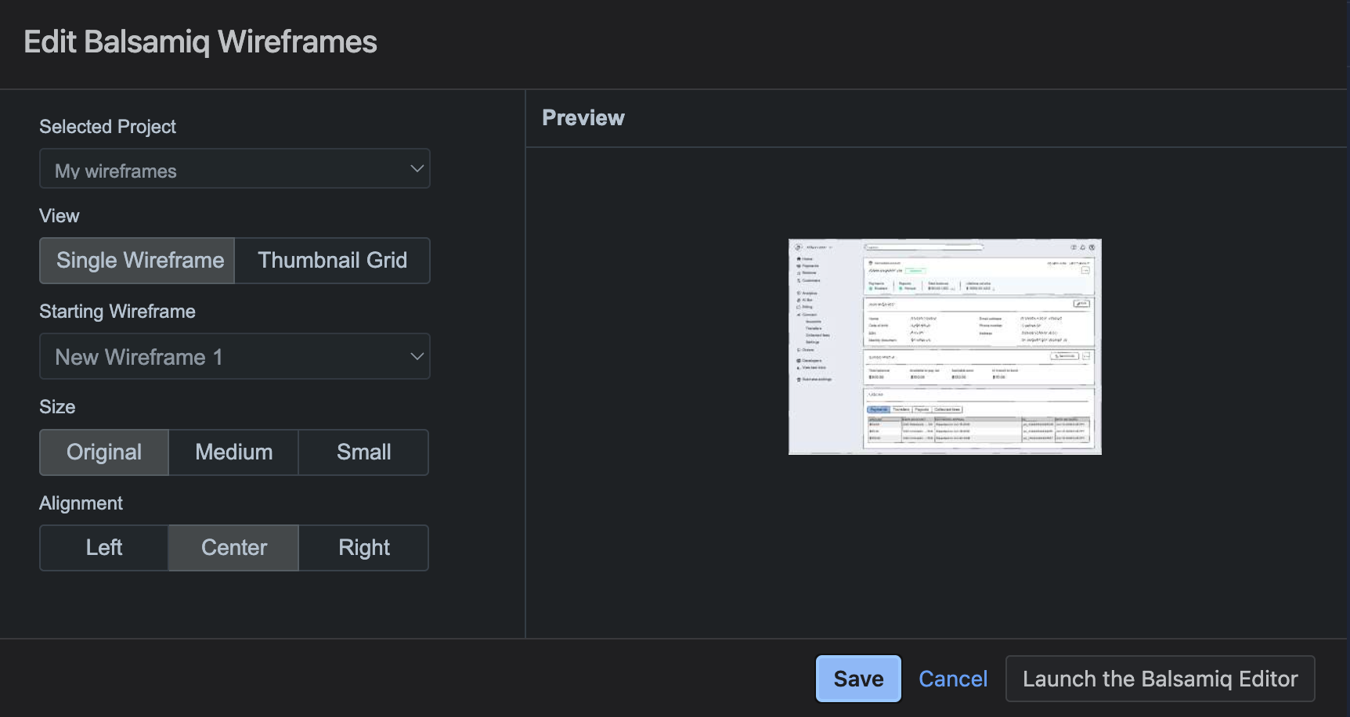Click the Selected Project label

coord(107,127)
